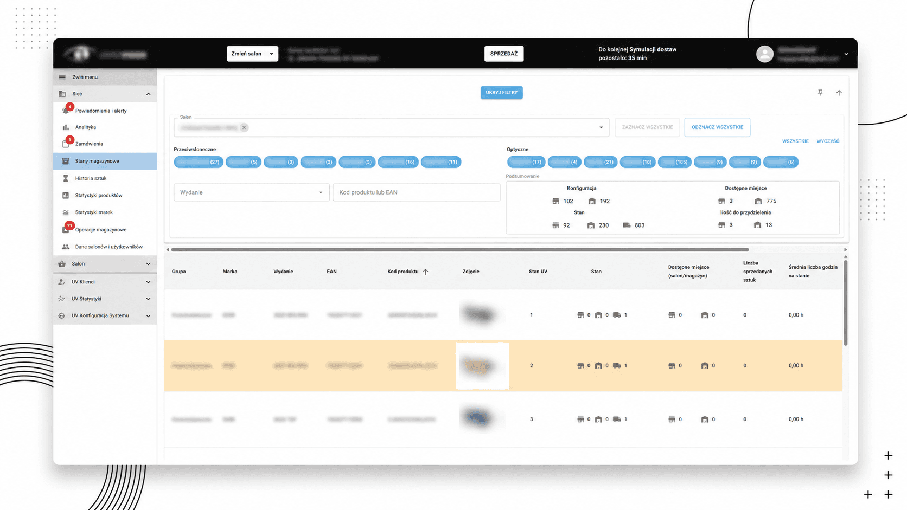Click the horizontal table scrollbar
Image resolution: width=907 pixels, height=510 pixels.
click(460, 250)
